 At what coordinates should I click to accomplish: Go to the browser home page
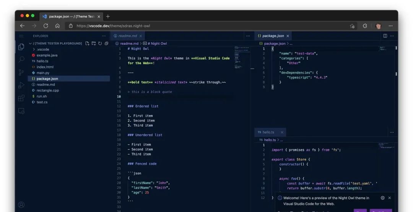click(x=57, y=26)
